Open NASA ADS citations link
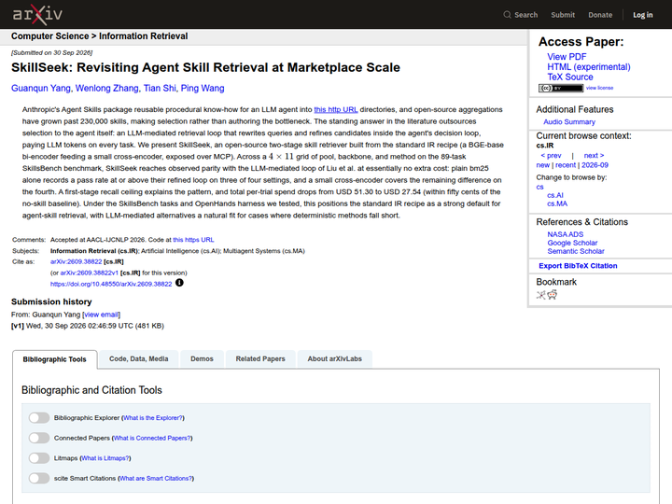Screen dimensions: 672x504 pos(565,234)
